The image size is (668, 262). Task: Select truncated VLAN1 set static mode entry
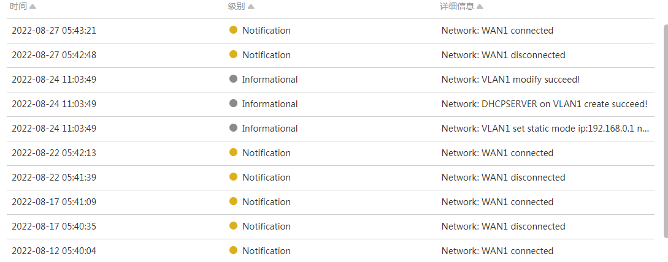545,129
